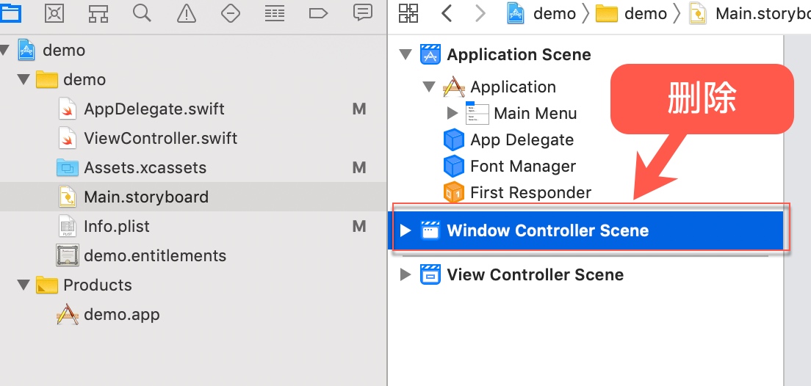Image resolution: width=811 pixels, height=386 pixels.
Task: Click the Main.storyboard breadcrumb
Action: [x=750, y=13]
